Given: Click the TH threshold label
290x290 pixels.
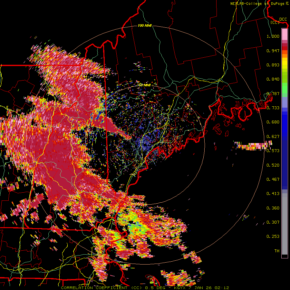Looking at the screenshot, I should pos(277,251).
